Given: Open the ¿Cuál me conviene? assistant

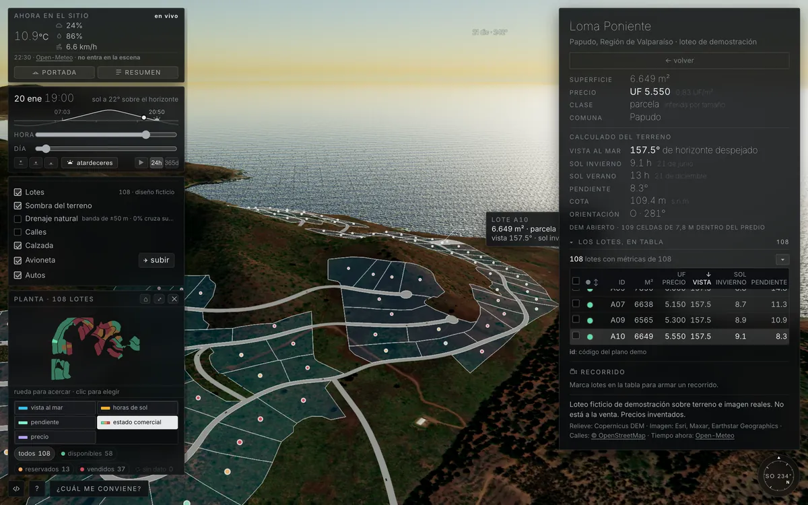Looking at the screenshot, I should tap(99, 489).
